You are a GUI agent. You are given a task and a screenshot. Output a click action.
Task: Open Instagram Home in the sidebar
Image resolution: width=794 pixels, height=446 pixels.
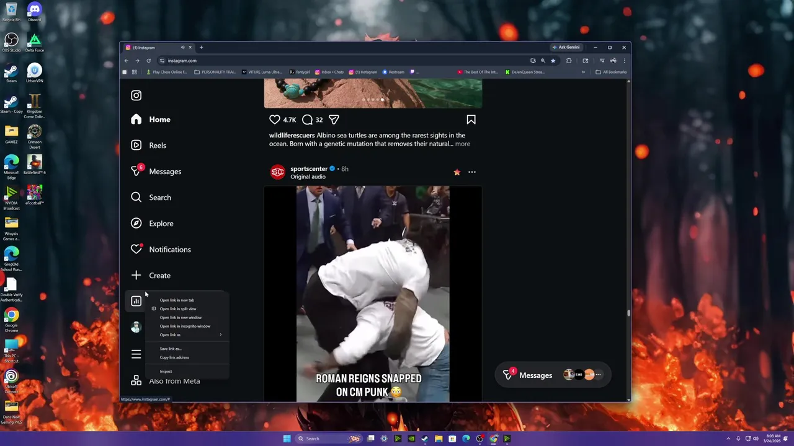[151, 120]
